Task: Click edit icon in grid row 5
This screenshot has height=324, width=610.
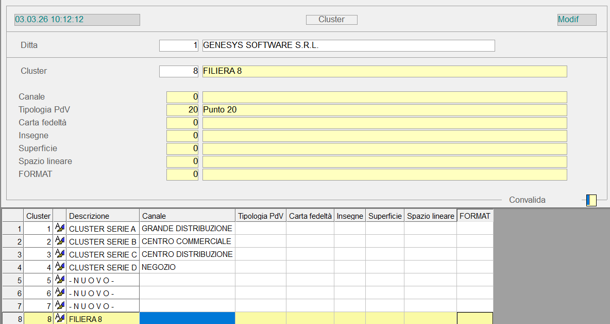Action: point(60,280)
